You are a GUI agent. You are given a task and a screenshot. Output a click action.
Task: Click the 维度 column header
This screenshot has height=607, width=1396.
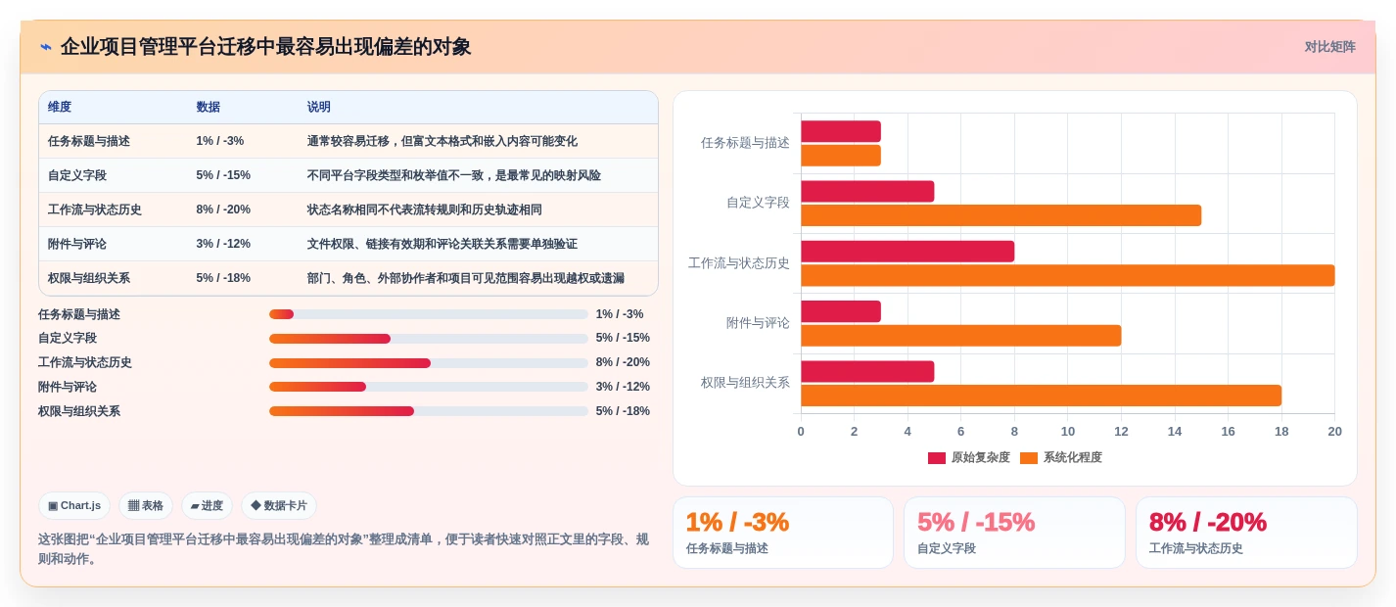[60, 107]
